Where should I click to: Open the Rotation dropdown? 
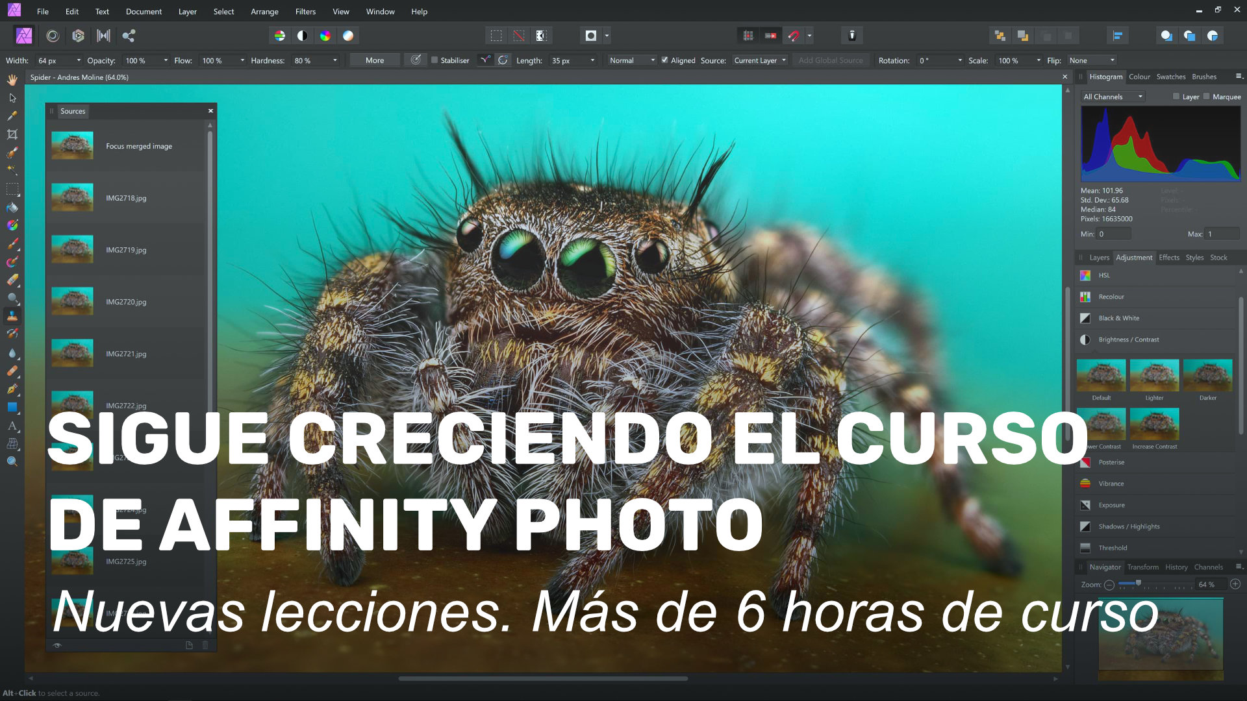coord(960,60)
